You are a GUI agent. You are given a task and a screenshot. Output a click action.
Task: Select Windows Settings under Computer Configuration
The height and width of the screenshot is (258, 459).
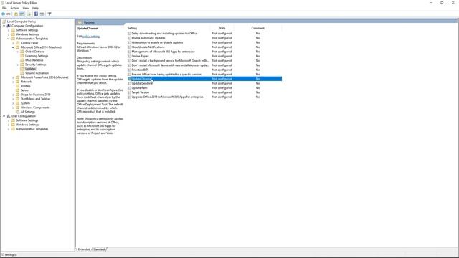[x=27, y=34]
